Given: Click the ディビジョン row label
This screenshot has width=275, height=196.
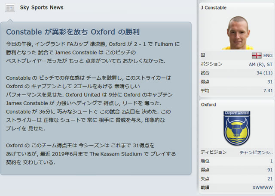Looking at the screenshot, I should pyautogui.click(x=214, y=152).
